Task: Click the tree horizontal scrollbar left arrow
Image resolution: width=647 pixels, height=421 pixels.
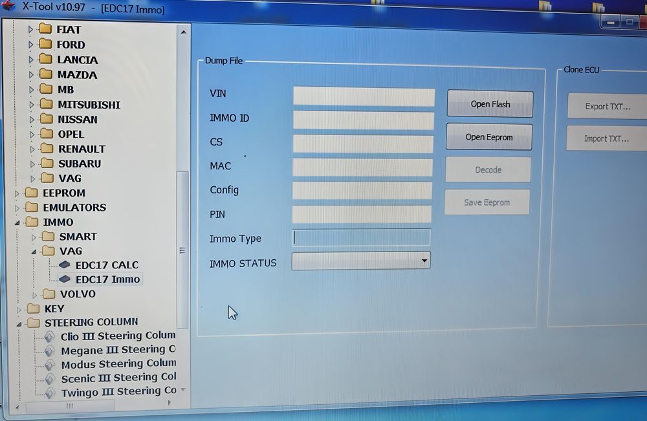Action: (x=17, y=407)
